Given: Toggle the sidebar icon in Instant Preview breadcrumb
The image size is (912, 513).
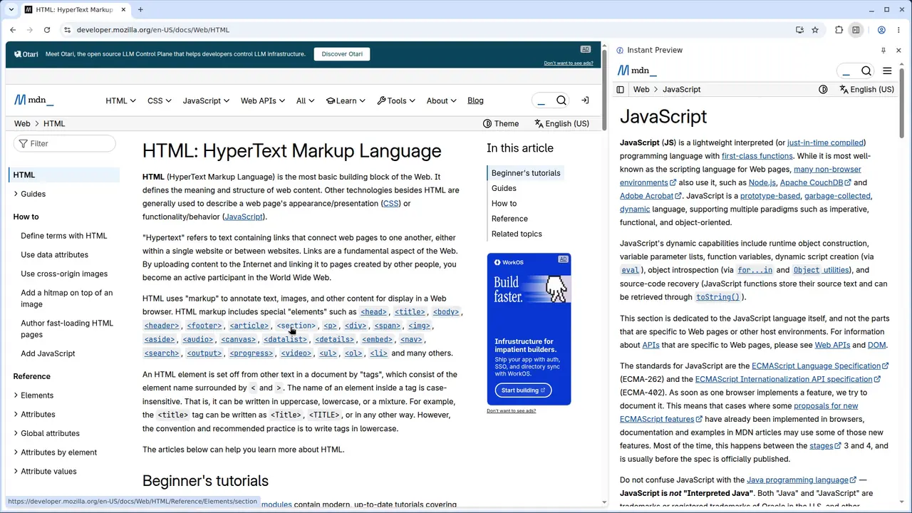Looking at the screenshot, I should [x=620, y=90].
